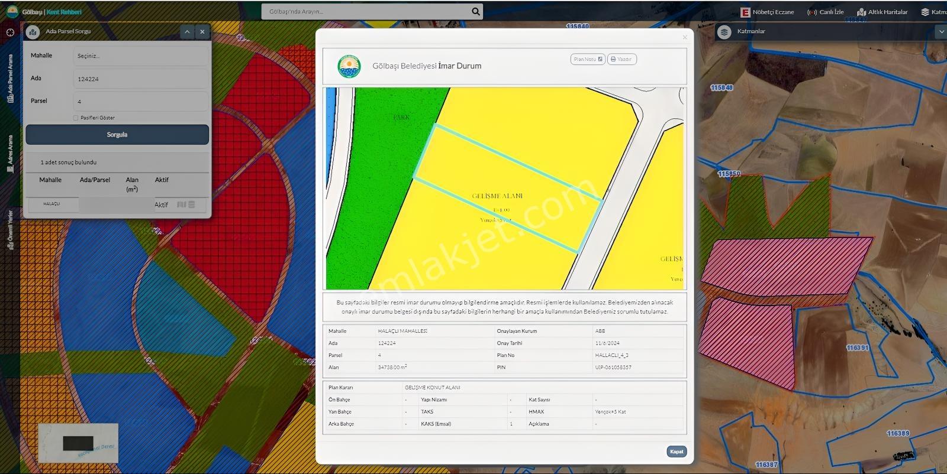Screen dimensions: 947x474
Task: Click the HALAÇLI result cell
Action: coord(51,204)
